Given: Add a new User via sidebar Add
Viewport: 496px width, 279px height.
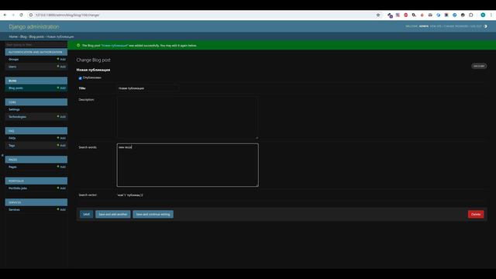Looking at the screenshot, I should point(62,67).
